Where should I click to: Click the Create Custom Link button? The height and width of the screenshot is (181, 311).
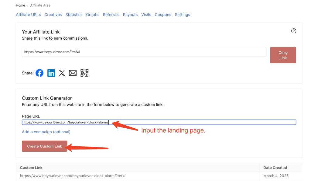click(45, 146)
